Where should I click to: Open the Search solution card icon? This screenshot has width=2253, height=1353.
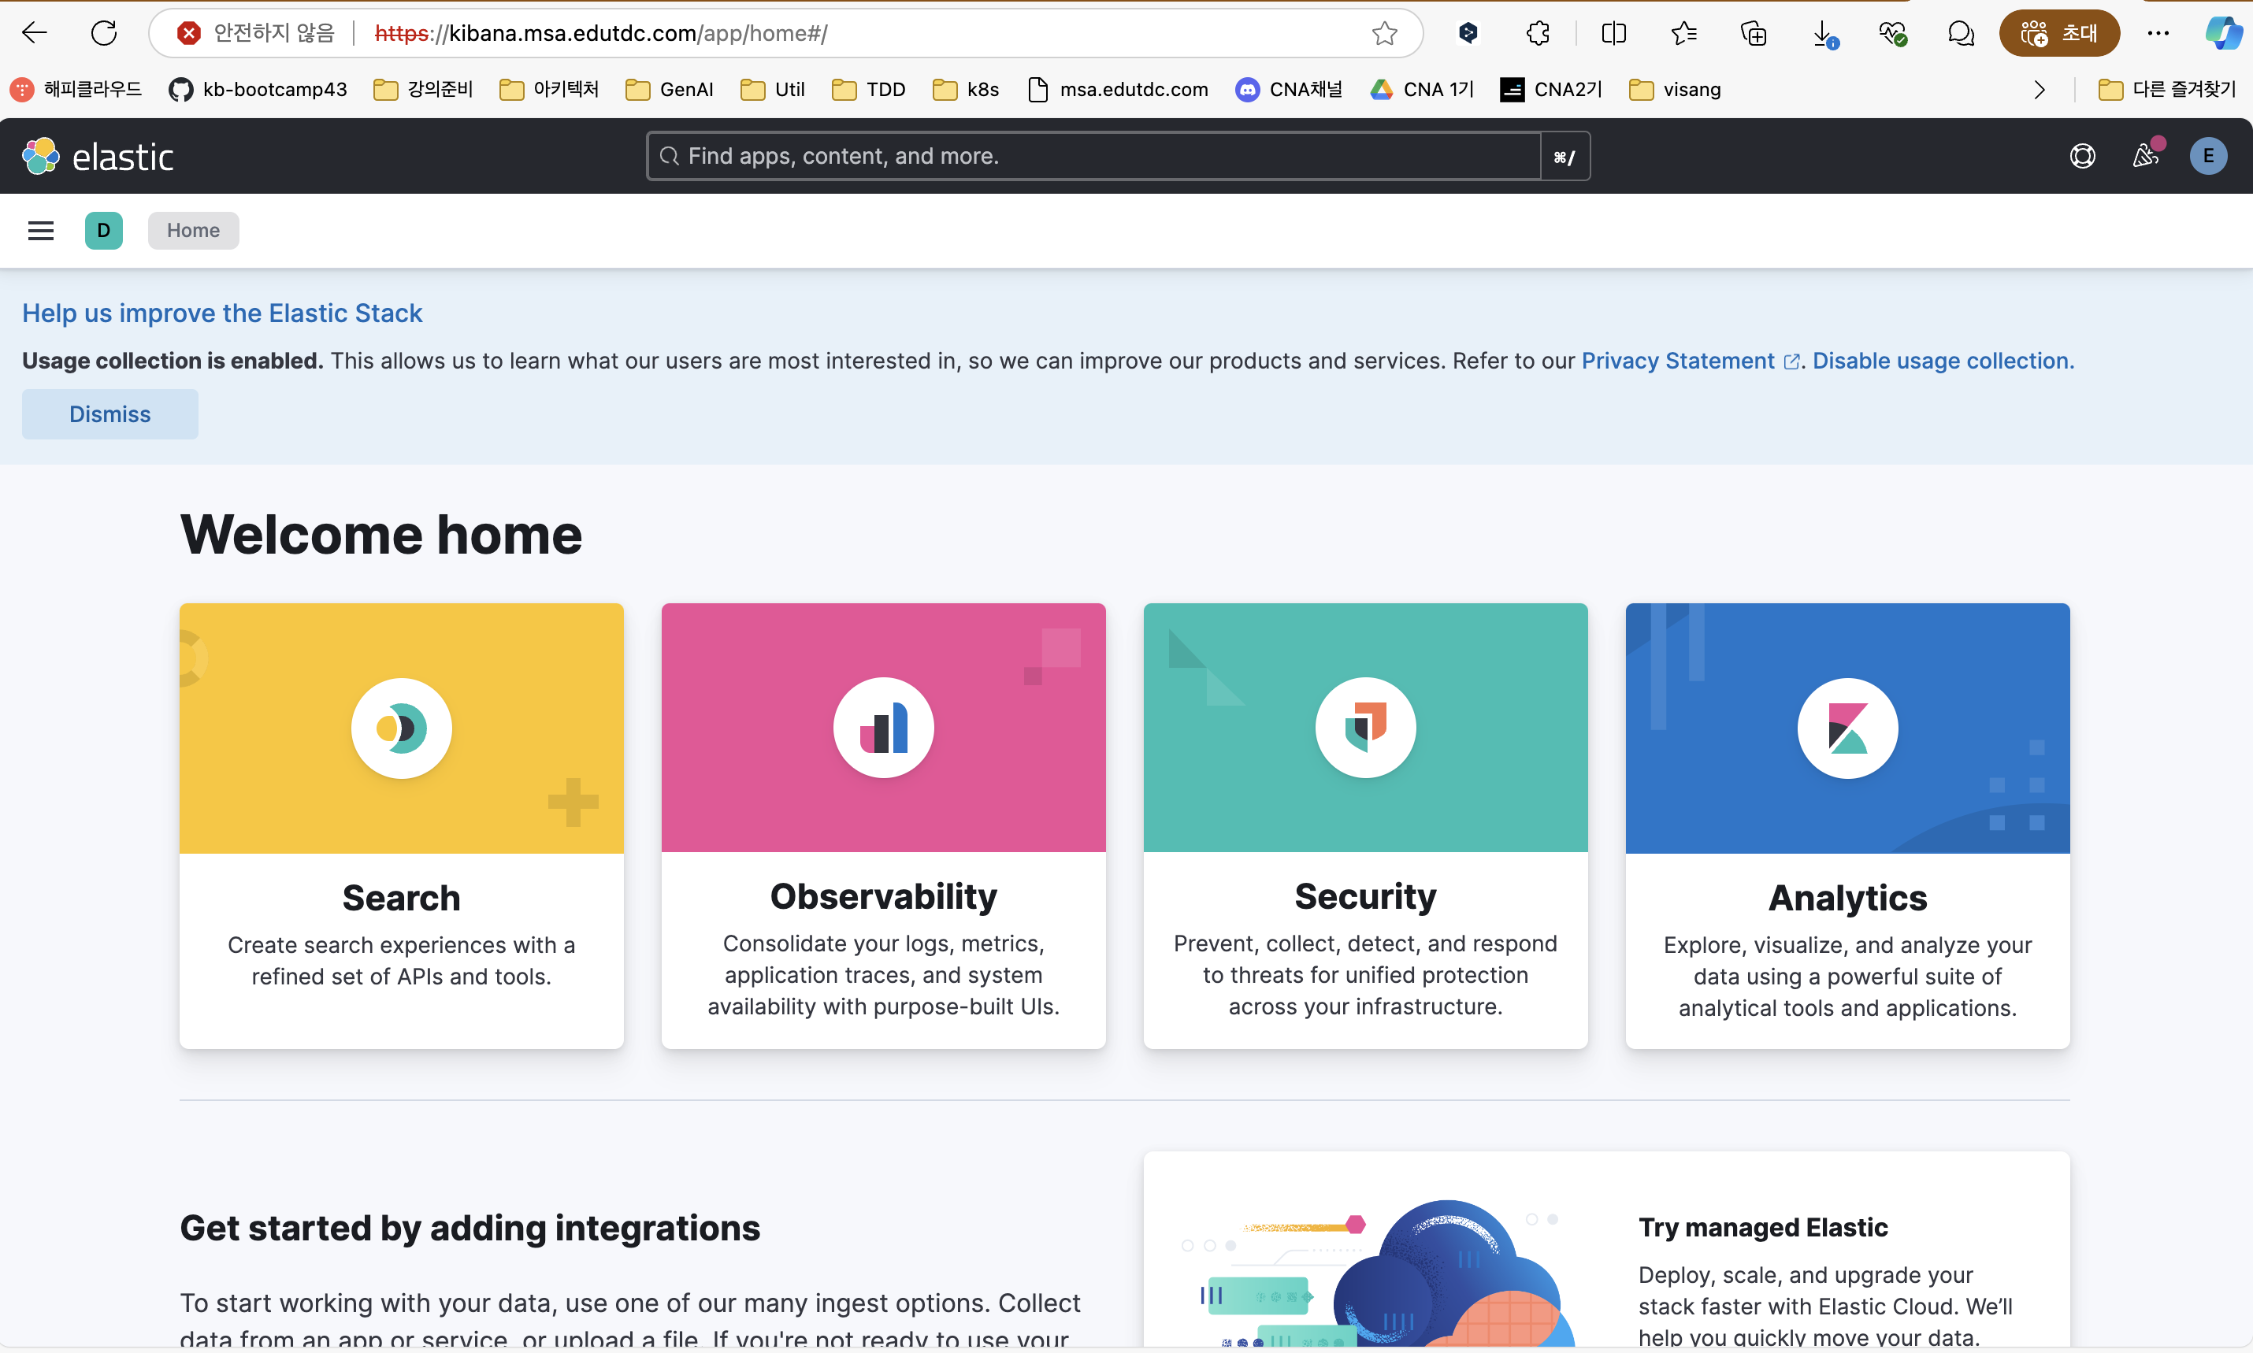coord(401,728)
